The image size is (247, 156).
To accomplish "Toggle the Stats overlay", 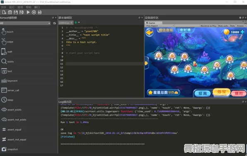I will point(232,26).
